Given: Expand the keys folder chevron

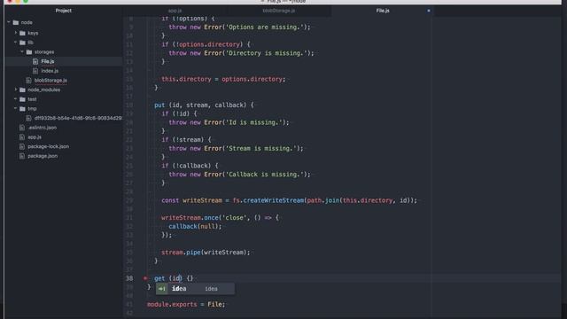Looking at the screenshot, I should click(16, 33).
